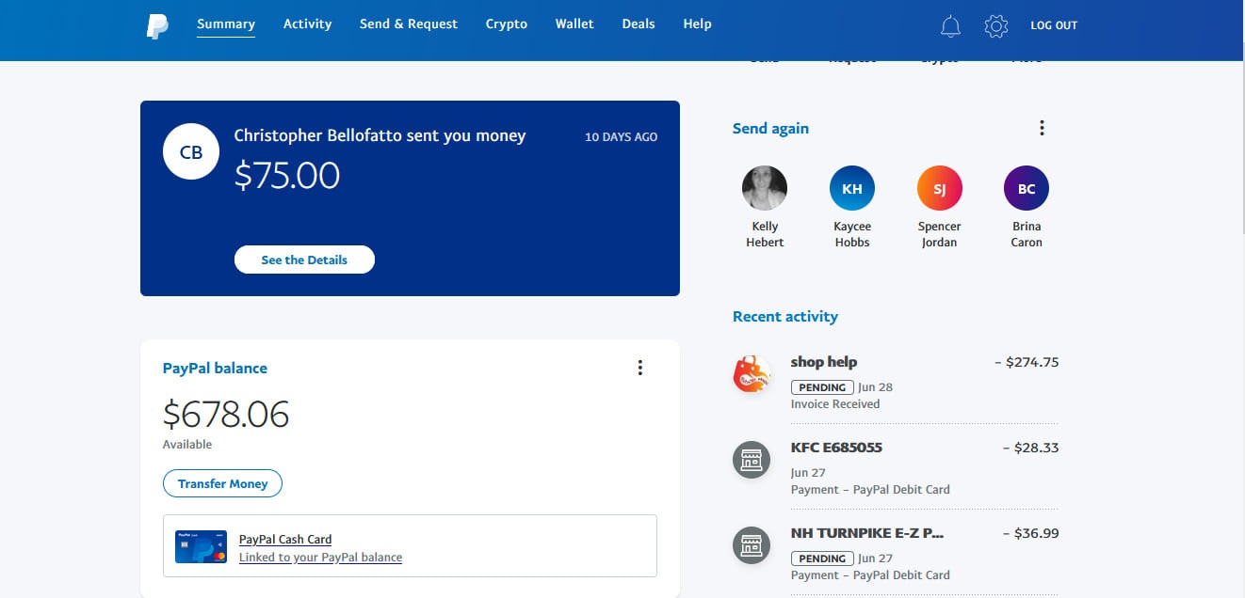The height and width of the screenshot is (598, 1245).
Task: Click the shop help merchant icon
Action: [x=752, y=374]
